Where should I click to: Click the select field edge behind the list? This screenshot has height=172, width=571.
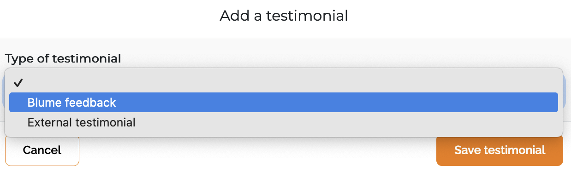[565, 92]
